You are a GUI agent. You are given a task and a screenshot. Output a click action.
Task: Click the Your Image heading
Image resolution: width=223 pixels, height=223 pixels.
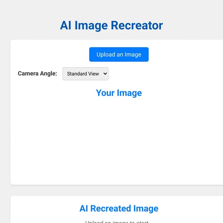click(x=119, y=93)
